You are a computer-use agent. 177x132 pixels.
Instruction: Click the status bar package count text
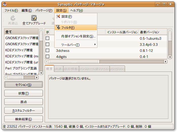coord(77,126)
